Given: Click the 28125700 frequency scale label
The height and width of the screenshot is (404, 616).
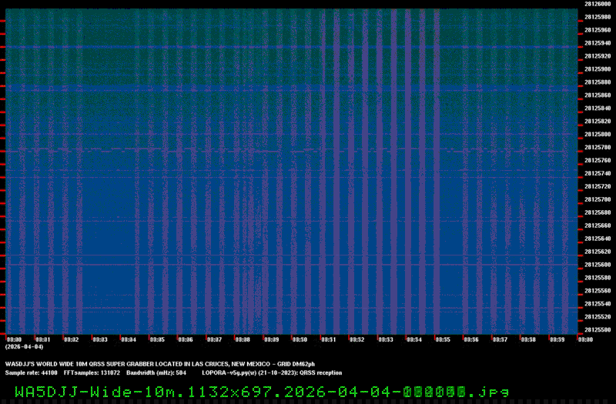Looking at the screenshot, I should [598, 199].
